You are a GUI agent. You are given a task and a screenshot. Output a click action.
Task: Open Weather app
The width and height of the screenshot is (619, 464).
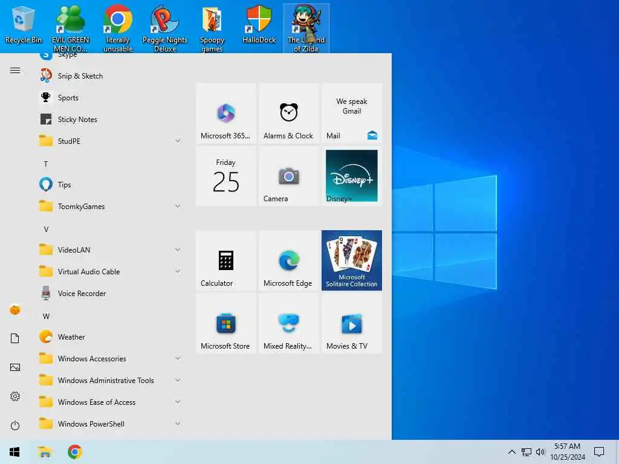tap(111, 337)
